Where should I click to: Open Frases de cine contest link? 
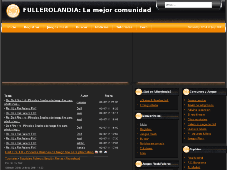197,100
